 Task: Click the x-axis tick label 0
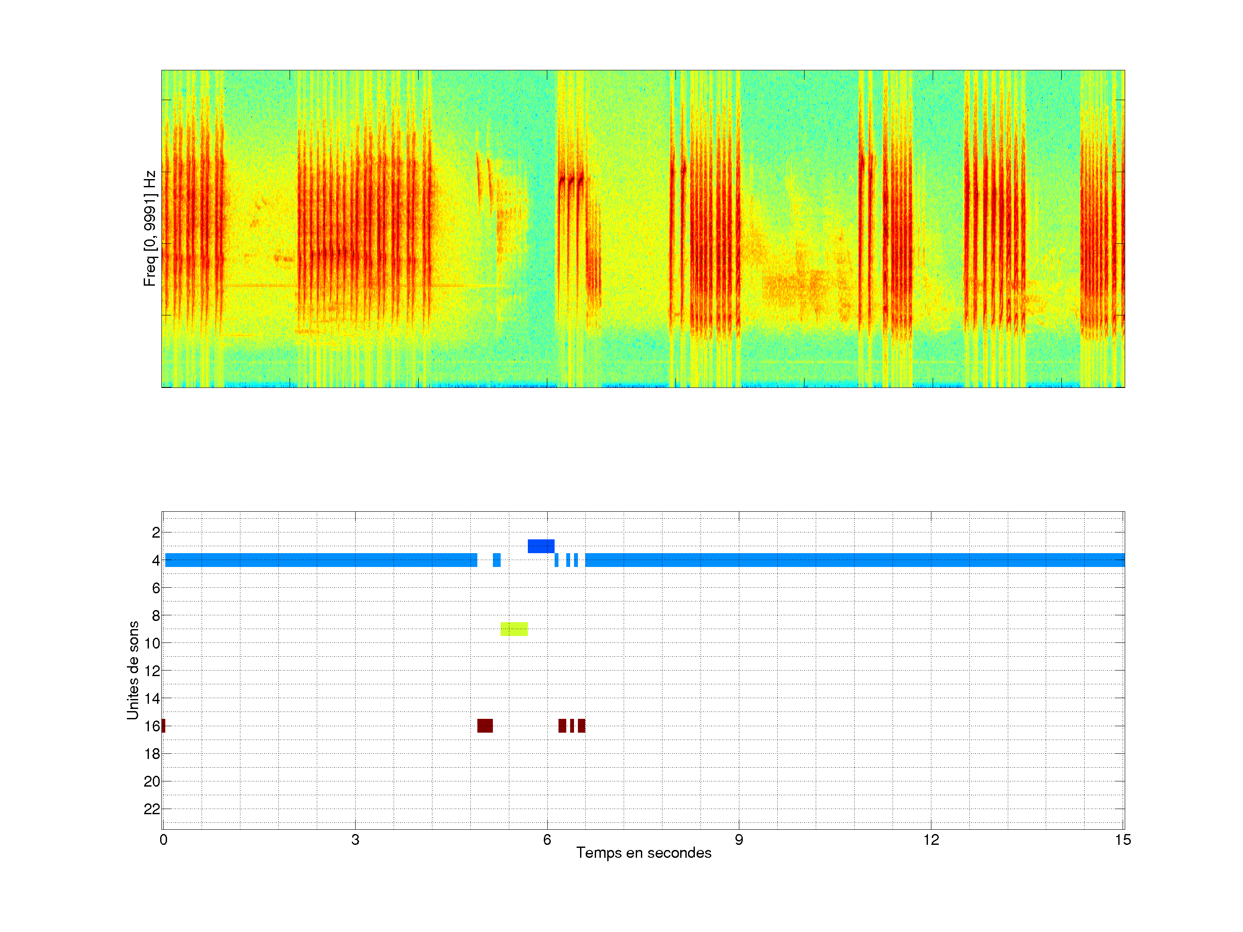164,840
